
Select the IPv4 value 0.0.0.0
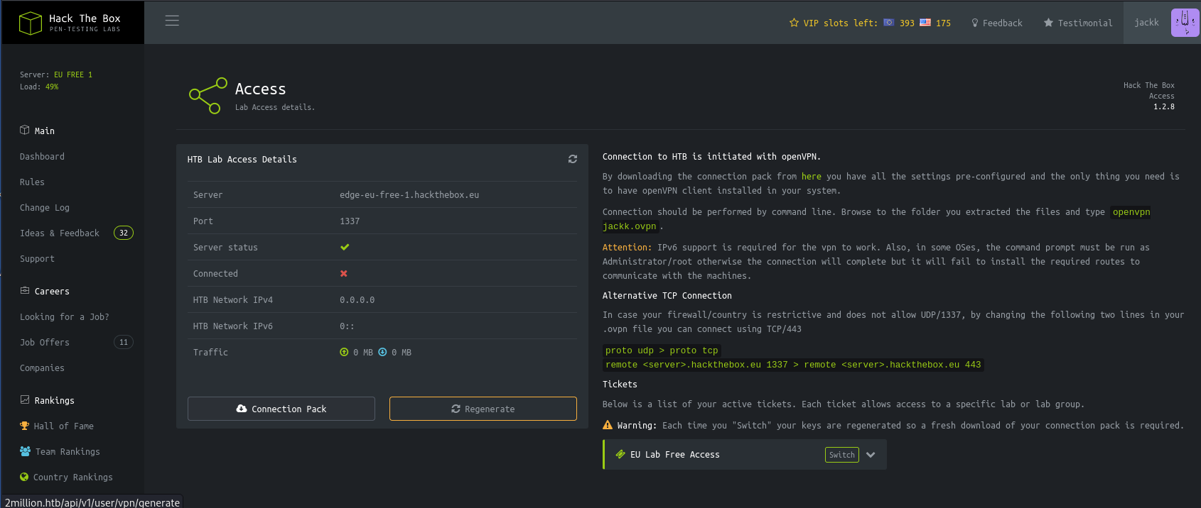pyautogui.click(x=357, y=300)
